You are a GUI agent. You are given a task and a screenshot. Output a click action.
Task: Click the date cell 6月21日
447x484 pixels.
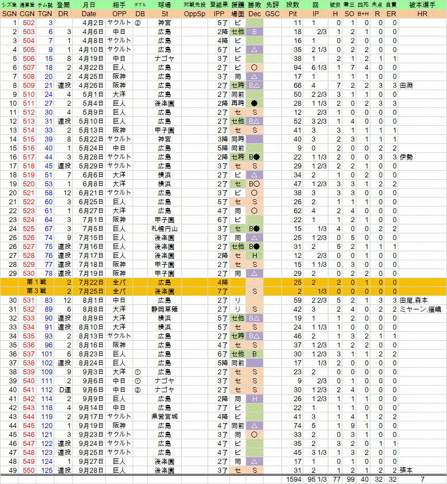91,193
